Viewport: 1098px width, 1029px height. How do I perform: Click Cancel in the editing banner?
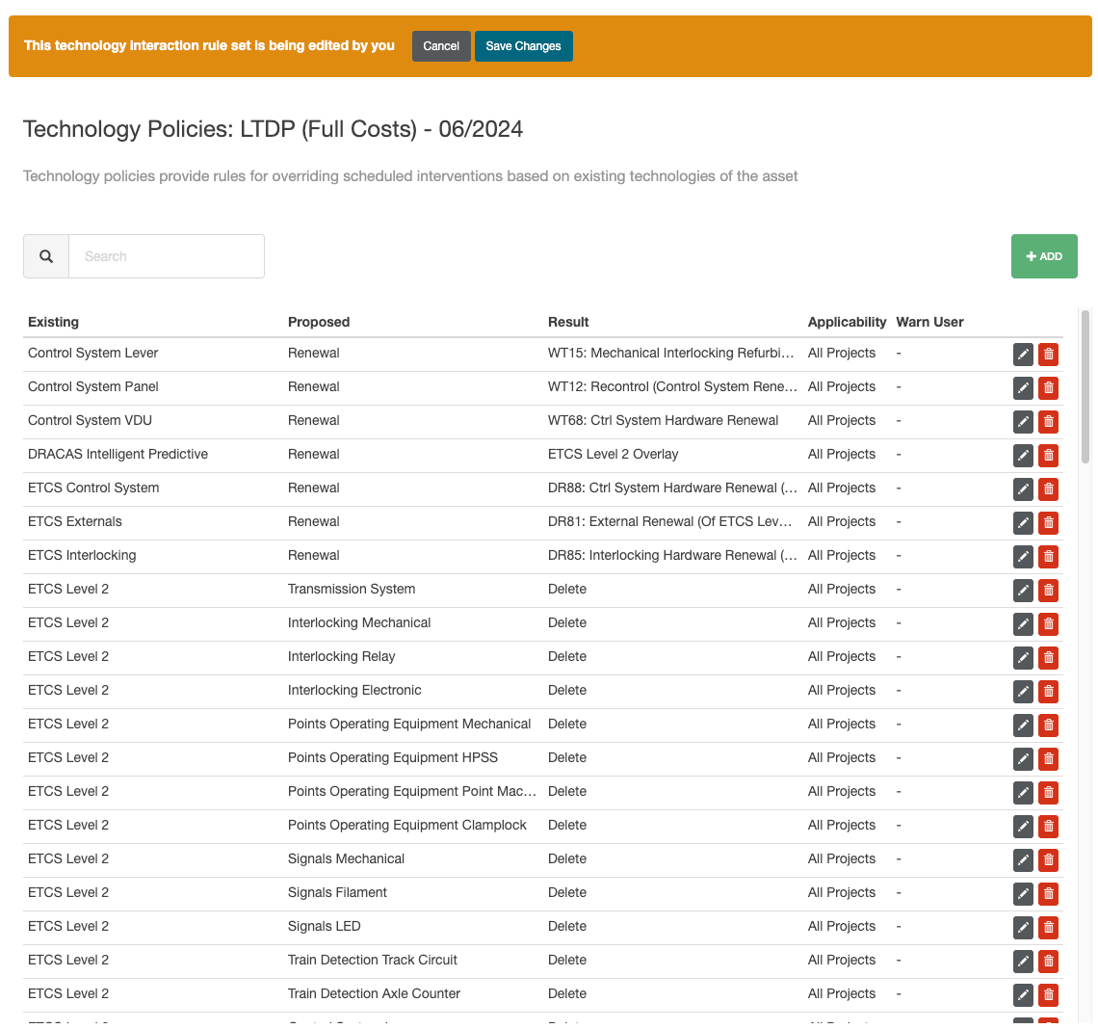pyautogui.click(x=441, y=46)
